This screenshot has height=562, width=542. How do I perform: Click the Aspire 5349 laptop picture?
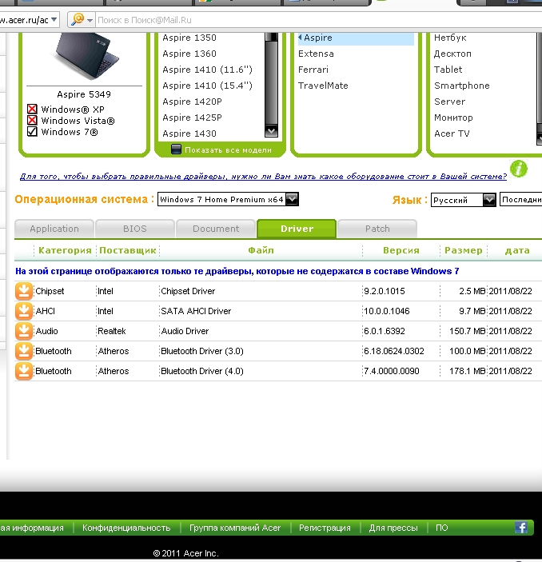pyautogui.click(x=86, y=57)
